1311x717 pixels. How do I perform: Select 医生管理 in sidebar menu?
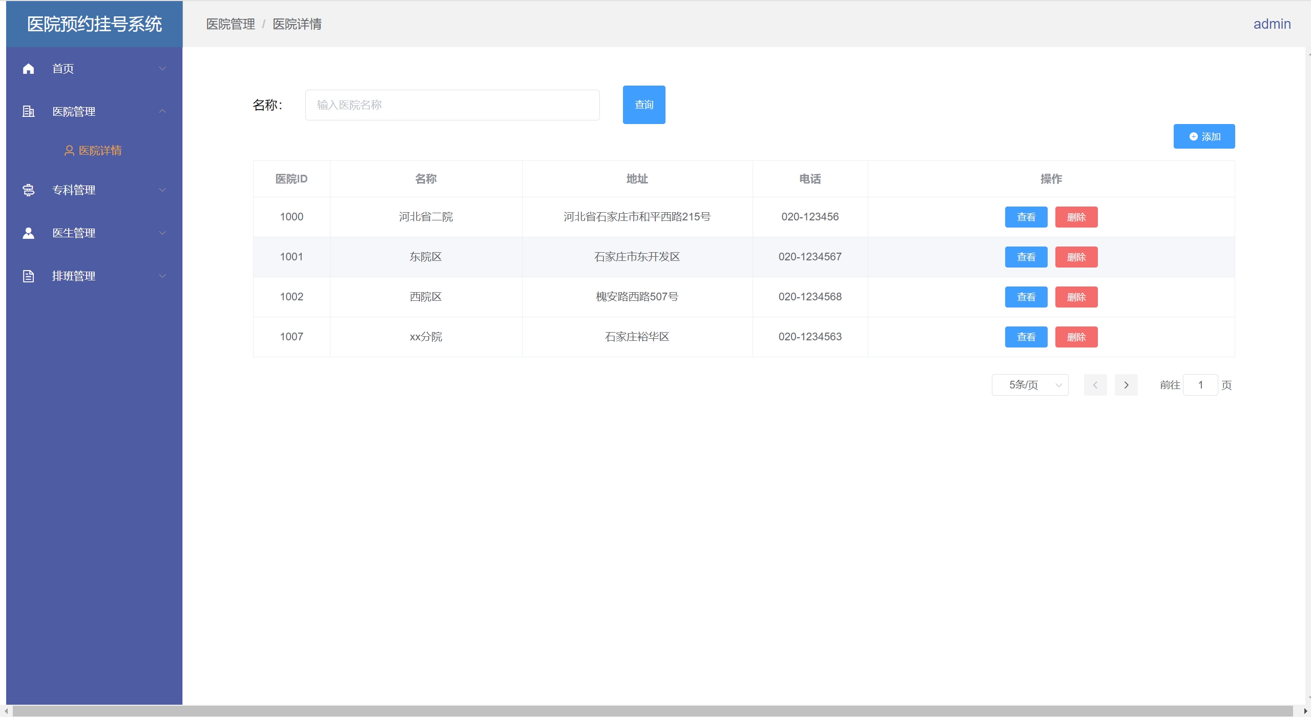[74, 233]
